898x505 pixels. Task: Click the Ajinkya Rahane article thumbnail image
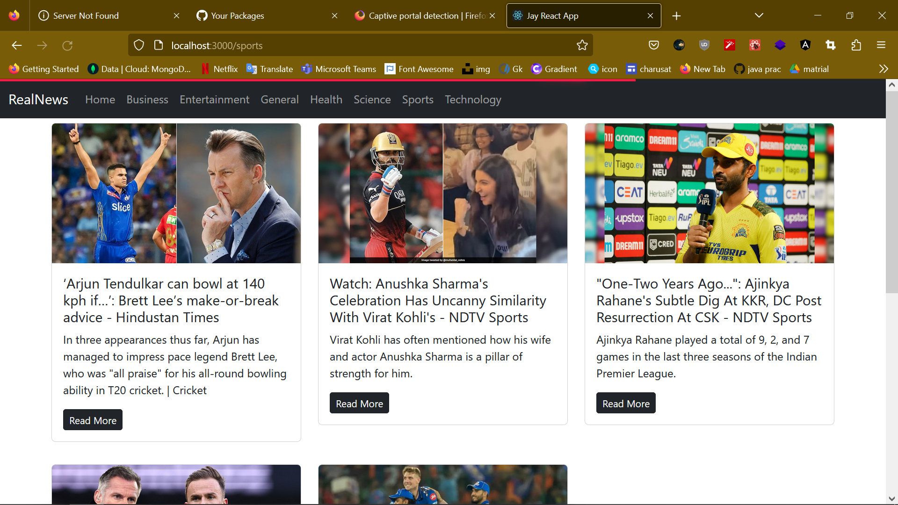coord(709,193)
